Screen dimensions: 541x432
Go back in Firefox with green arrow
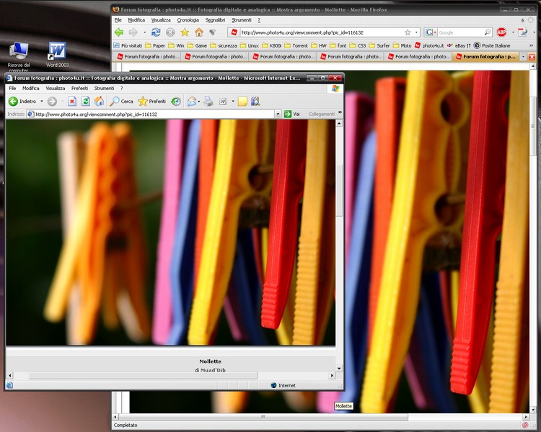click(119, 32)
